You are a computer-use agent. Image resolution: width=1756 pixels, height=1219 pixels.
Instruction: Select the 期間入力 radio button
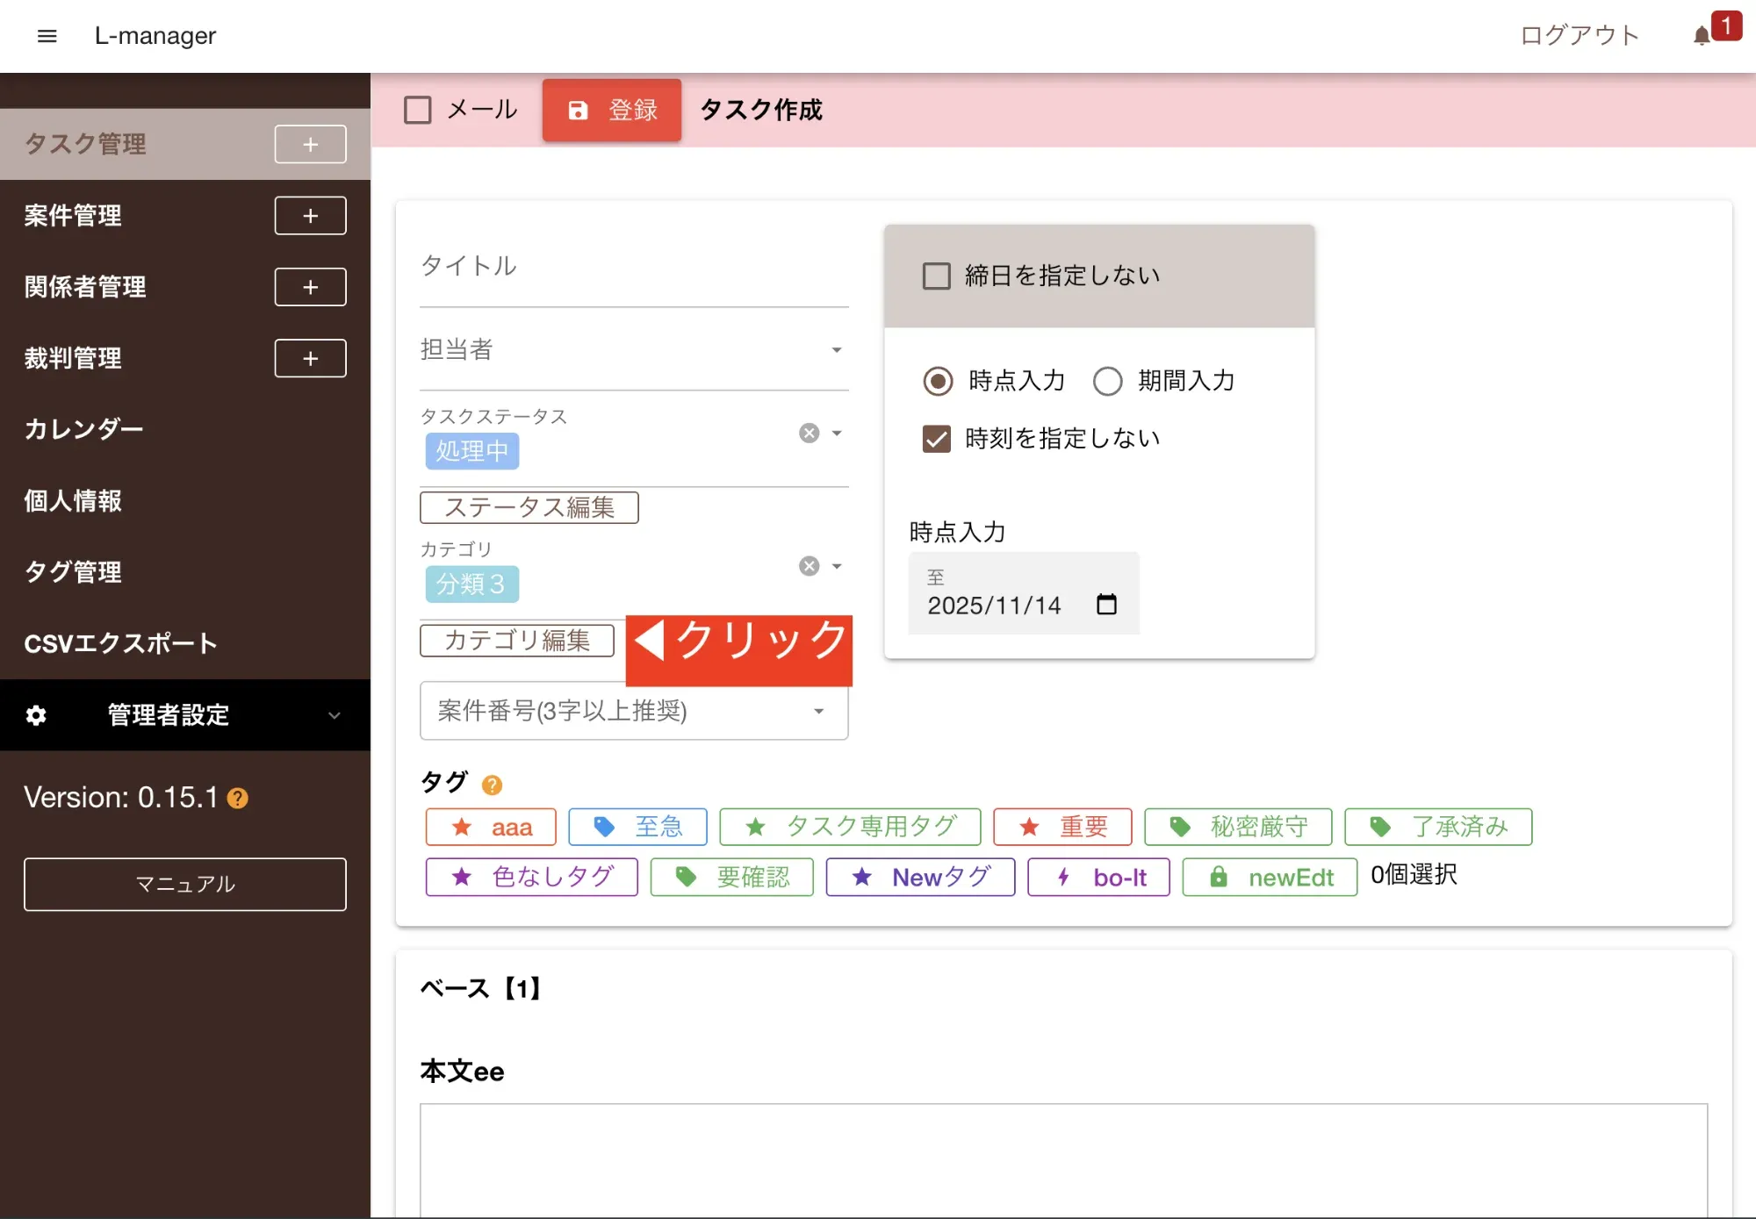[x=1107, y=381]
